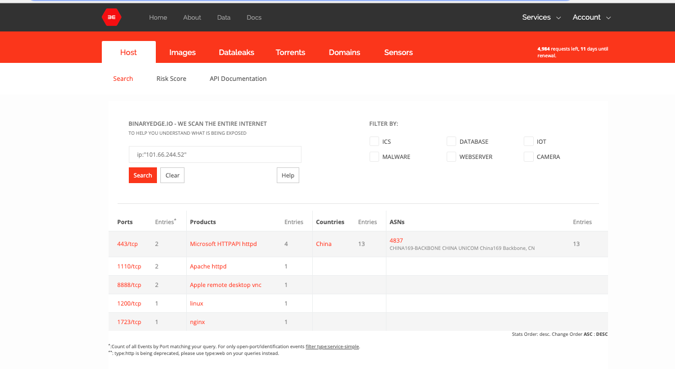Open the Data menu item

point(224,17)
